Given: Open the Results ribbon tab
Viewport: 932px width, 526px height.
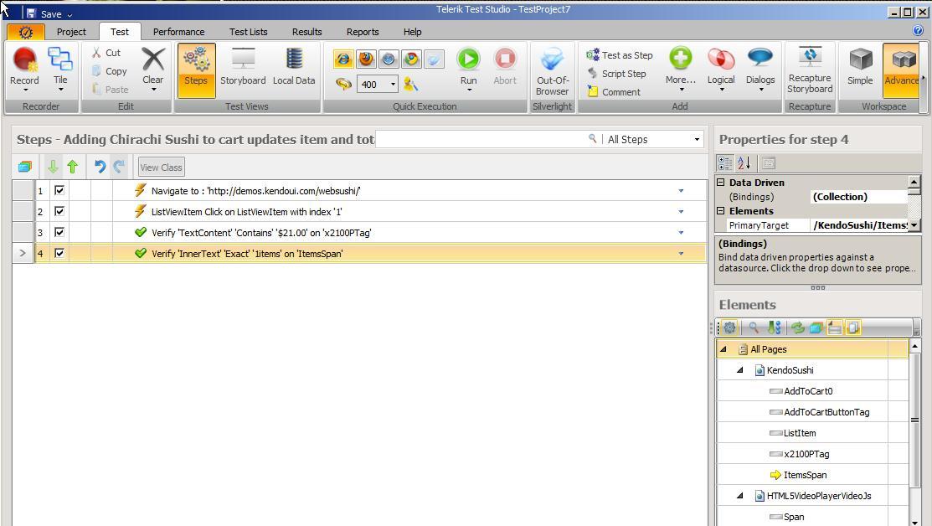Looking at the screenshot, I should pyautogui.click(x=306, y=32).
